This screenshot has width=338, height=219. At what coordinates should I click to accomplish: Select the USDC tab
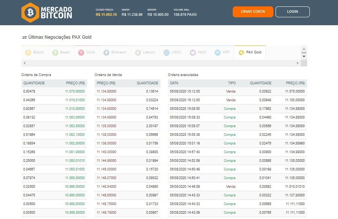[x=172, y=52]
